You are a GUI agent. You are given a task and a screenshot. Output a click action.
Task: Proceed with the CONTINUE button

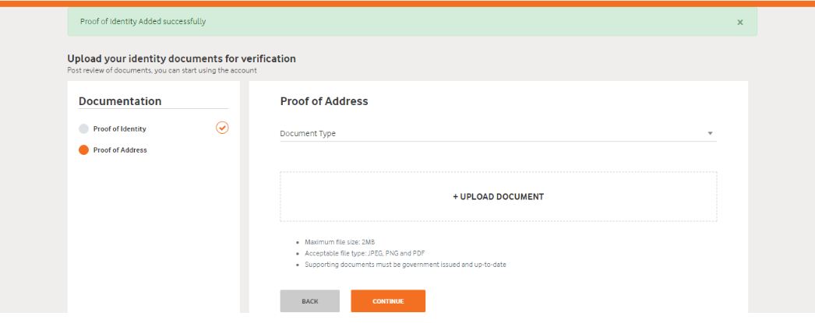point(388,301)
